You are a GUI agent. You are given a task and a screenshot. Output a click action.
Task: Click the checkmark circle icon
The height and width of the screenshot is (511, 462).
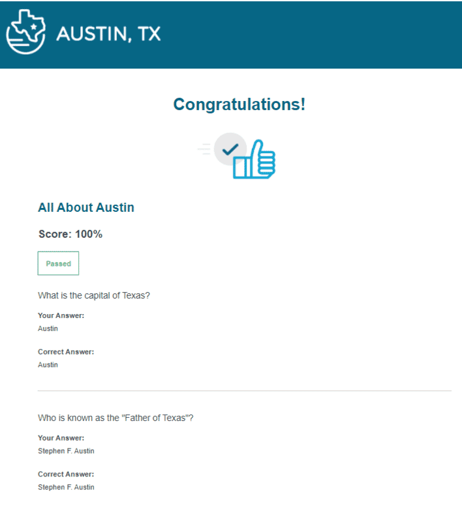tap(230, 149)
